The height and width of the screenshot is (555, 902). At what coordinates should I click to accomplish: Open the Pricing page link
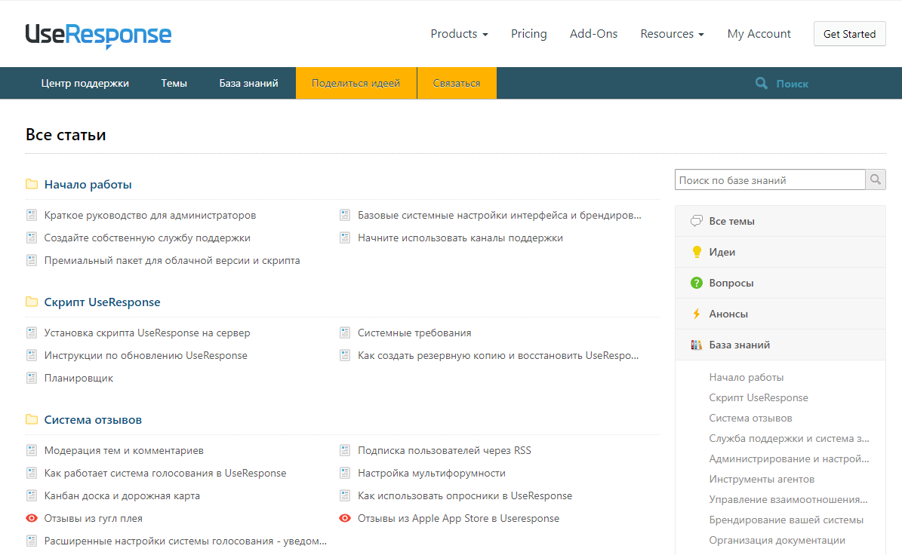coord(528,34)
